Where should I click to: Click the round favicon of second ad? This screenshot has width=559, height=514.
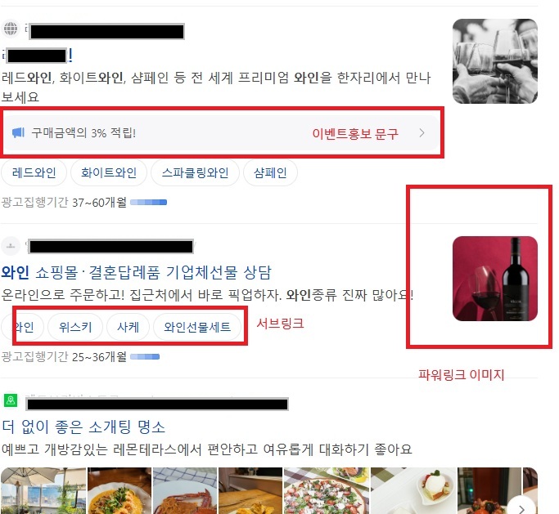coord(11,246)
